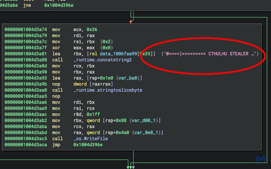
Task: Select the xor mnemonic
Action: tap(56, 48)
